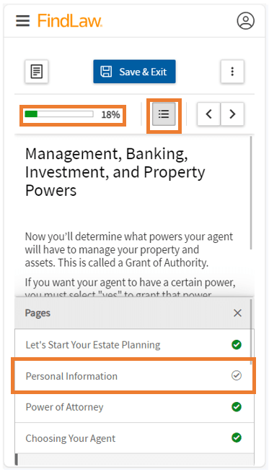Open the hamburger navigation menu
The width and height of the screenshot is (269, 470).
(x=22, y=21)
